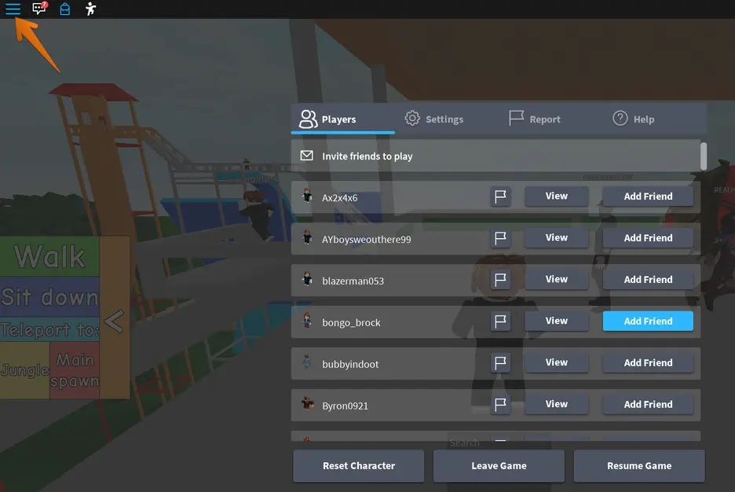Switch to the Players tab
Image resolution: width=735 pixels, height=492 pixels.
342,119
